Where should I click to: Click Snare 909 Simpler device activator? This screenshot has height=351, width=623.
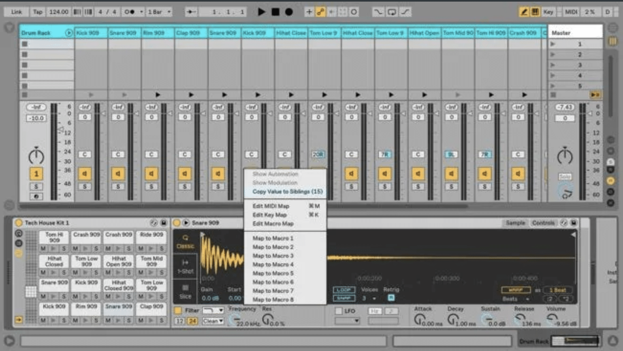coord(177,223)
